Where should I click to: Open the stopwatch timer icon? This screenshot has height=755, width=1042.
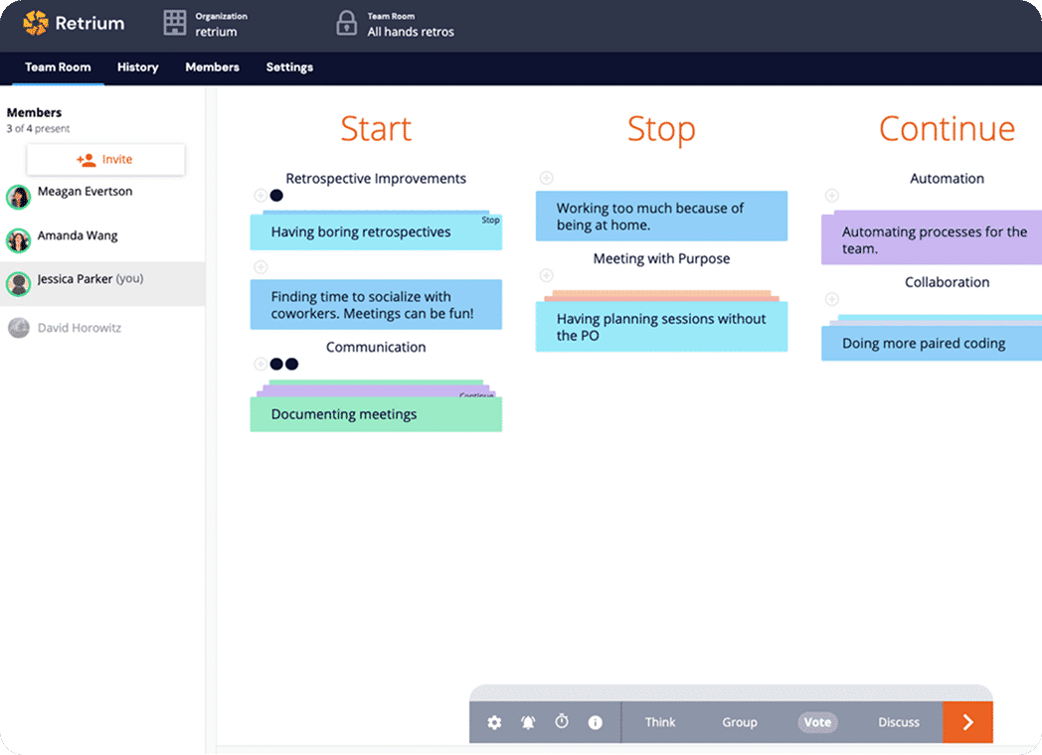coord(562,722)
